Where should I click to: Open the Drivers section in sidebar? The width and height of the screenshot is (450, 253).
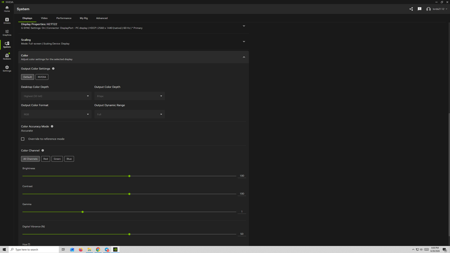click(7, 21)
